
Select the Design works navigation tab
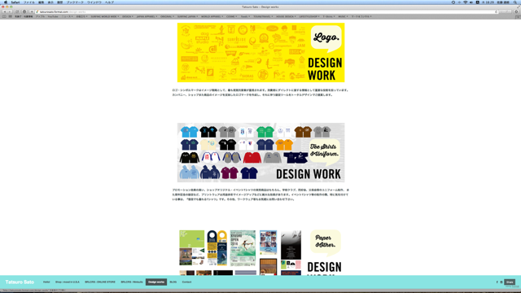(156, 282)
